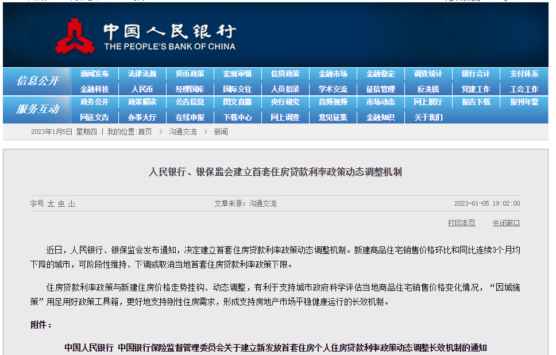
Task: Go to 银行会计
Action: (x=476, y=74)
